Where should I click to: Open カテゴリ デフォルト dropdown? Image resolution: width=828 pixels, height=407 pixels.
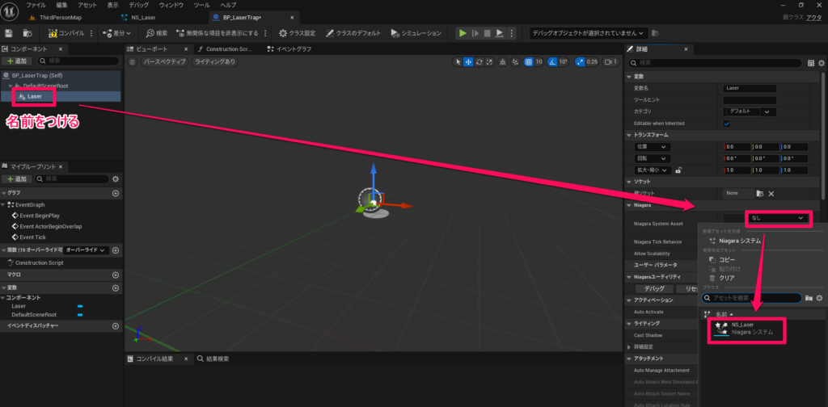pos(750,111)
